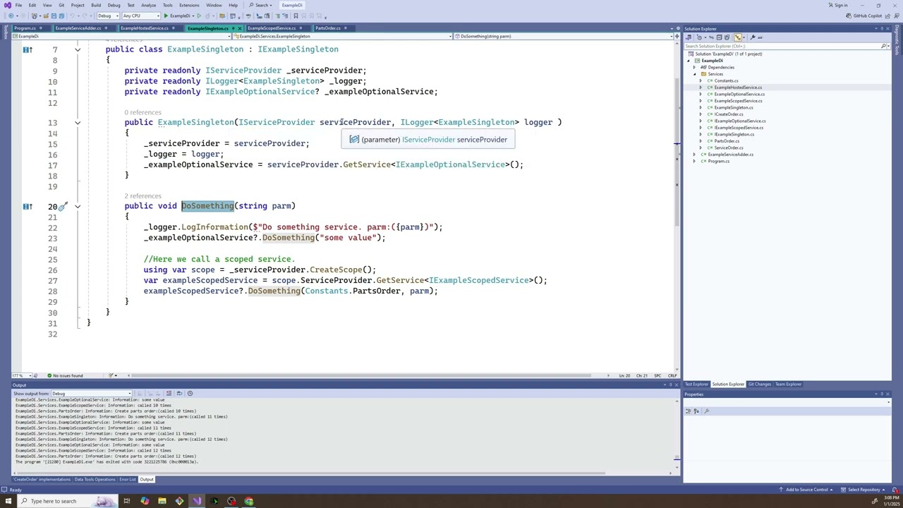The image size is (903, 508).
Task: Open the Debug solution configuration dropdown
Action: coord(107,16)
